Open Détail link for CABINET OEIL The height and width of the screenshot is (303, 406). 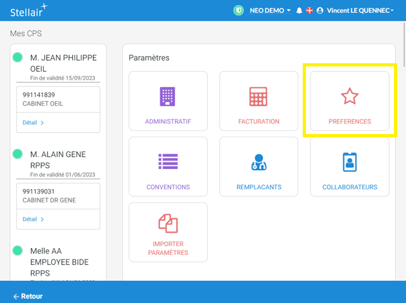pyautogui.click(x=34, y=123)
